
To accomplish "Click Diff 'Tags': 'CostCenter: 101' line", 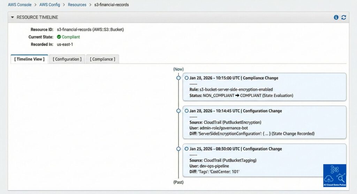I will coord(214,171).
